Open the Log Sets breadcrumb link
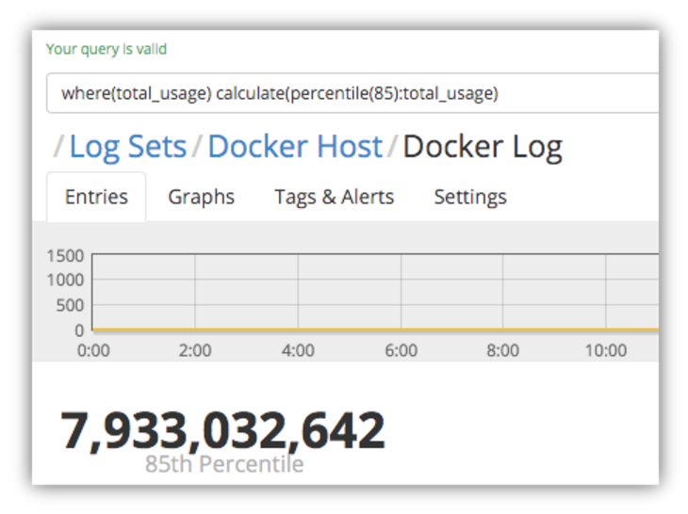The width and height of the screenshot is (688, 514). click(128, 147)
